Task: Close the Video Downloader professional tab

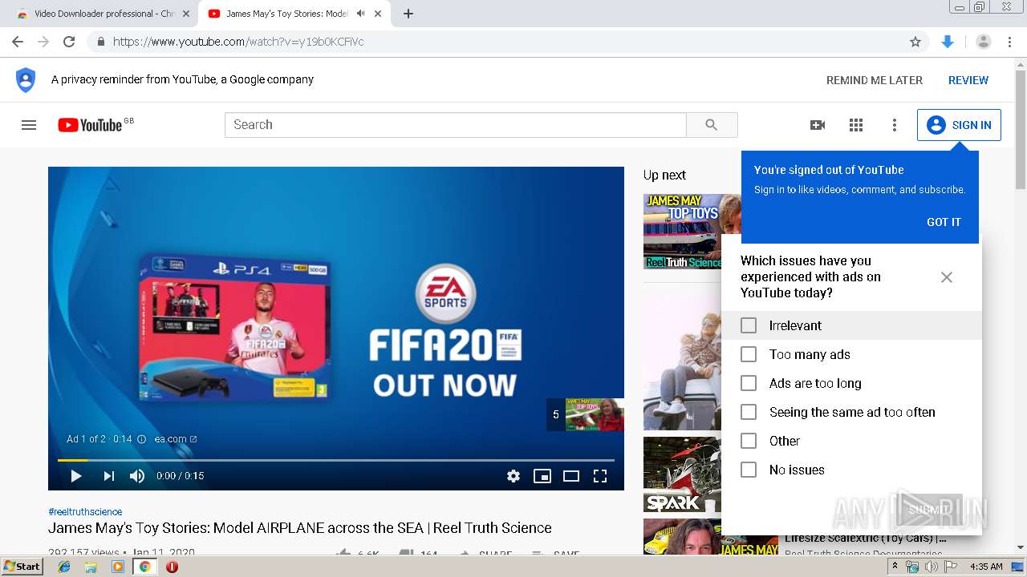Action: coord(186,14)
